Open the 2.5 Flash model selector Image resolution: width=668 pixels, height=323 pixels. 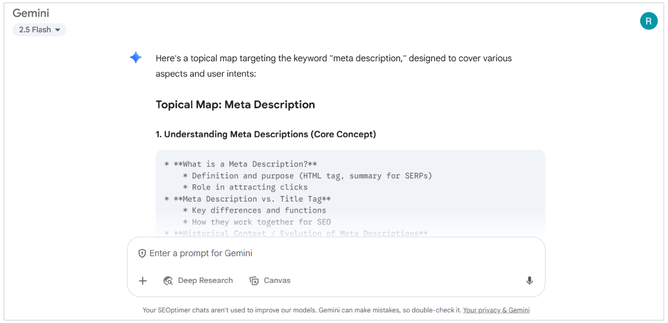click(x=39, y=29)
